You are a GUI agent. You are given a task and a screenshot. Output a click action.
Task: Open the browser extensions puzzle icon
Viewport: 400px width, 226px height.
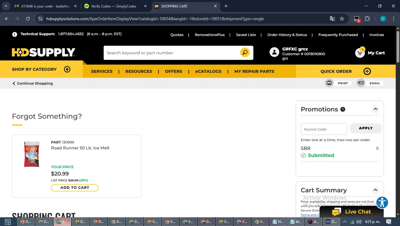tap(367, 19)
